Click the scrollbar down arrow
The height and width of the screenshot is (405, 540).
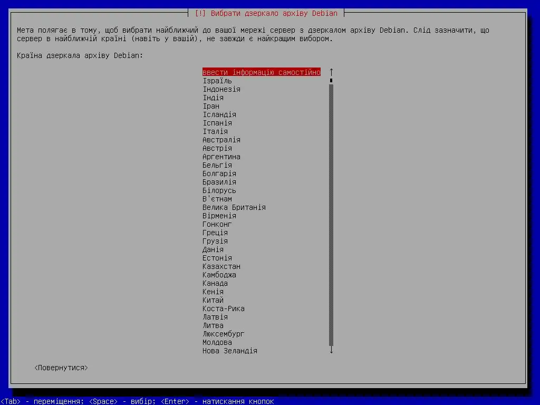pos(331,350)
